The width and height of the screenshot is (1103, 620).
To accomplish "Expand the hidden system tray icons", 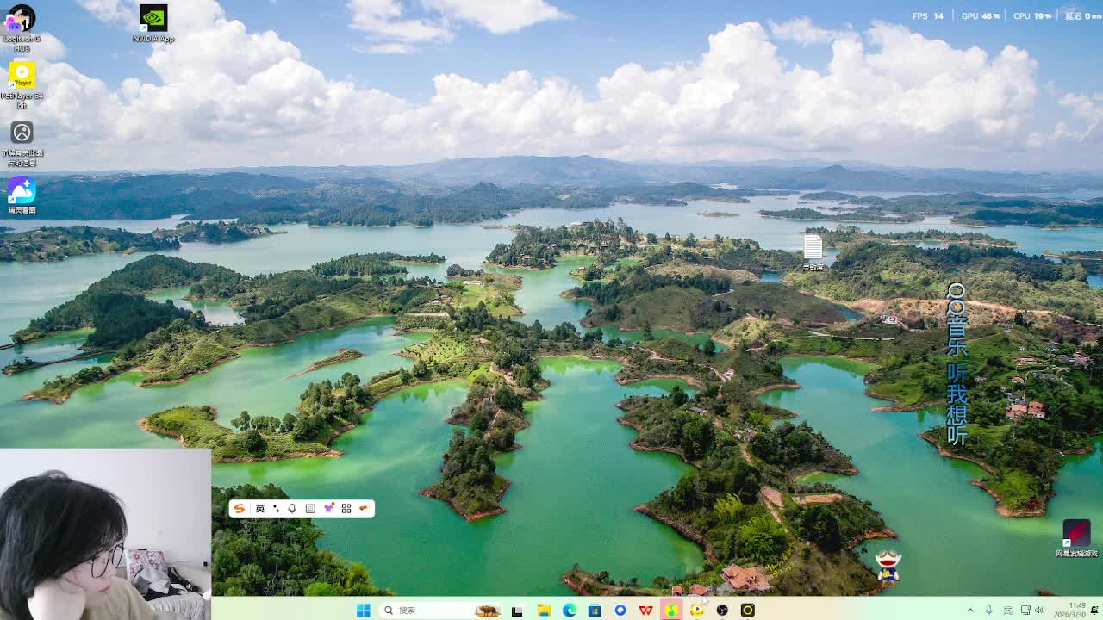I will click(x=970, y=610).
